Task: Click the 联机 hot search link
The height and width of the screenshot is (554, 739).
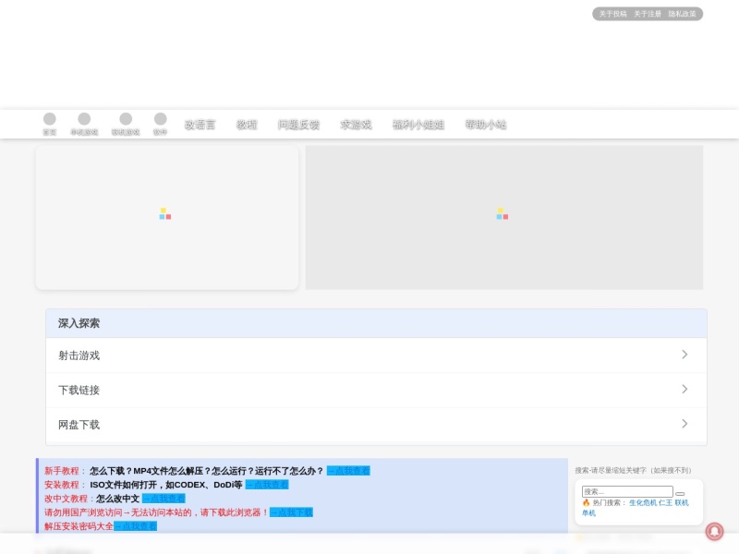Action: tap(682, 502)
